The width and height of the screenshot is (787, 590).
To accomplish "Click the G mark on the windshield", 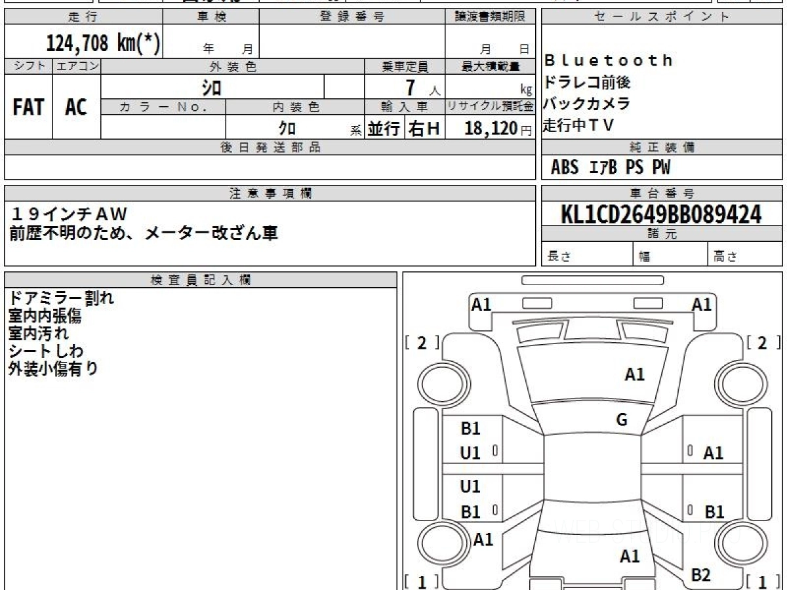I will click(622, 420).
